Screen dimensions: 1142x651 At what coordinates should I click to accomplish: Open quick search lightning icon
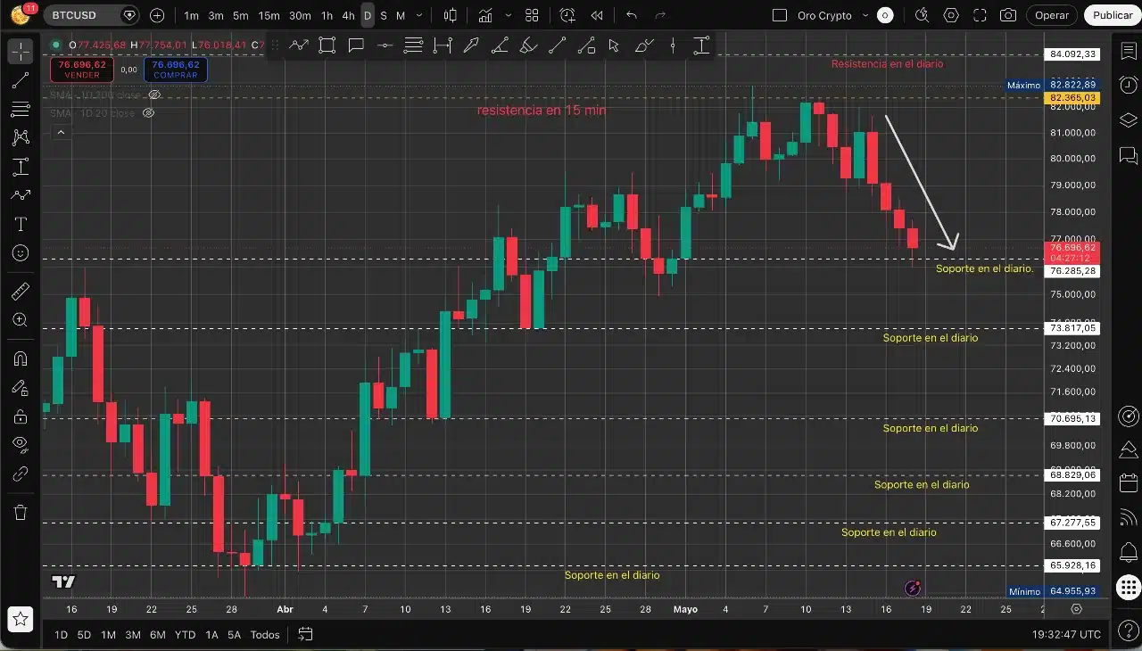[x=923, y=15]
